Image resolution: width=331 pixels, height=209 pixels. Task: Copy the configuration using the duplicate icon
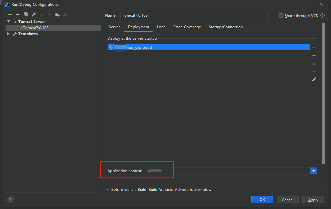pyautogui.click(x=26, y=15)
